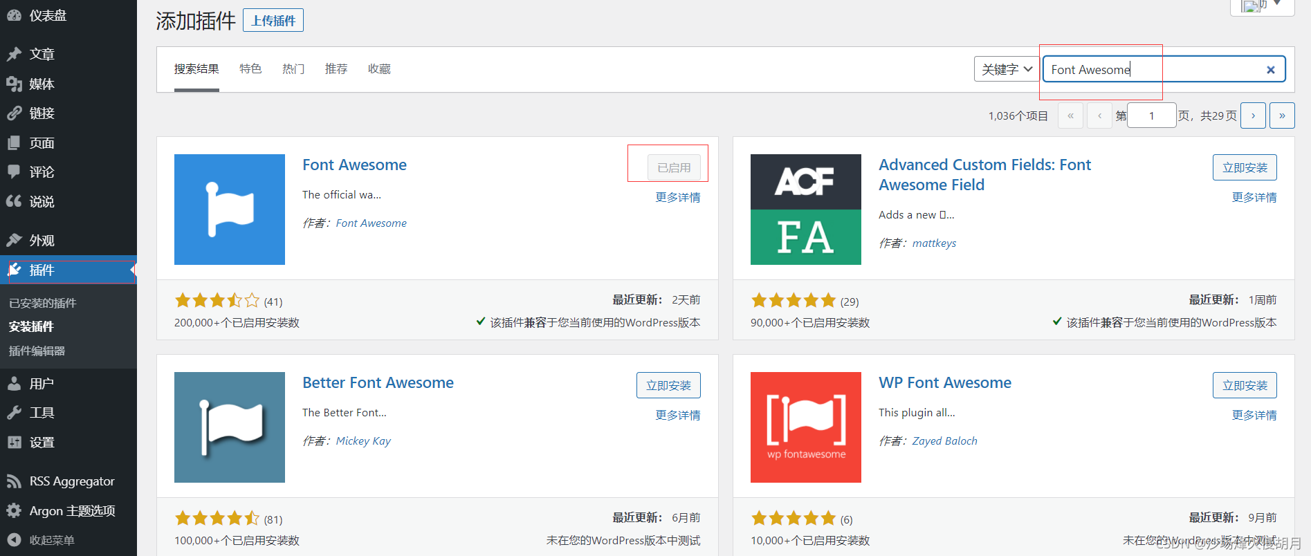Screen dimensions: 1311x556
Task: Click the Better Font Awesome flag thumbnail
Action: point(230,427)
